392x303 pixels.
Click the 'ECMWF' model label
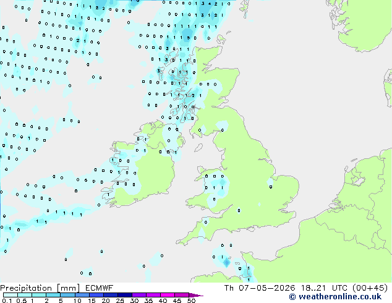pyautogui.click(x=100, y=288)
